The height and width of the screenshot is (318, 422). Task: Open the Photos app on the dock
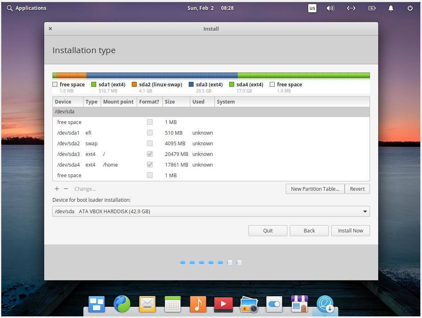coord(249,304)
